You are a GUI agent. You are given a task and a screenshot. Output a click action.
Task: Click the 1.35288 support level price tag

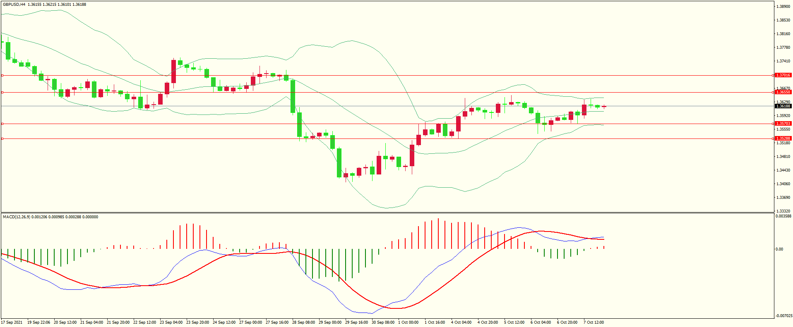[783, 138]
